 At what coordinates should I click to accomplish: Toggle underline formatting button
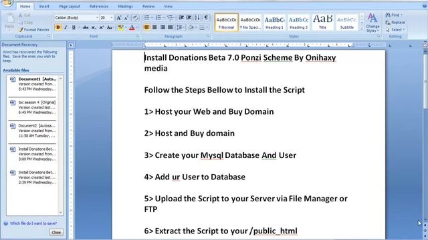tap(74, 27)
